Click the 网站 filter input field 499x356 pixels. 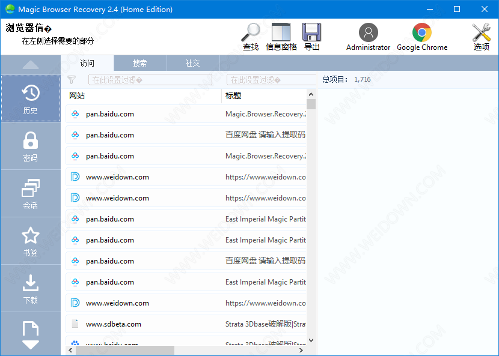150,80
